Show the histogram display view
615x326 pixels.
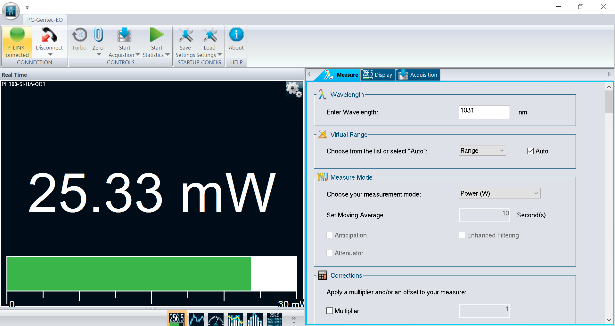[255, 319]
